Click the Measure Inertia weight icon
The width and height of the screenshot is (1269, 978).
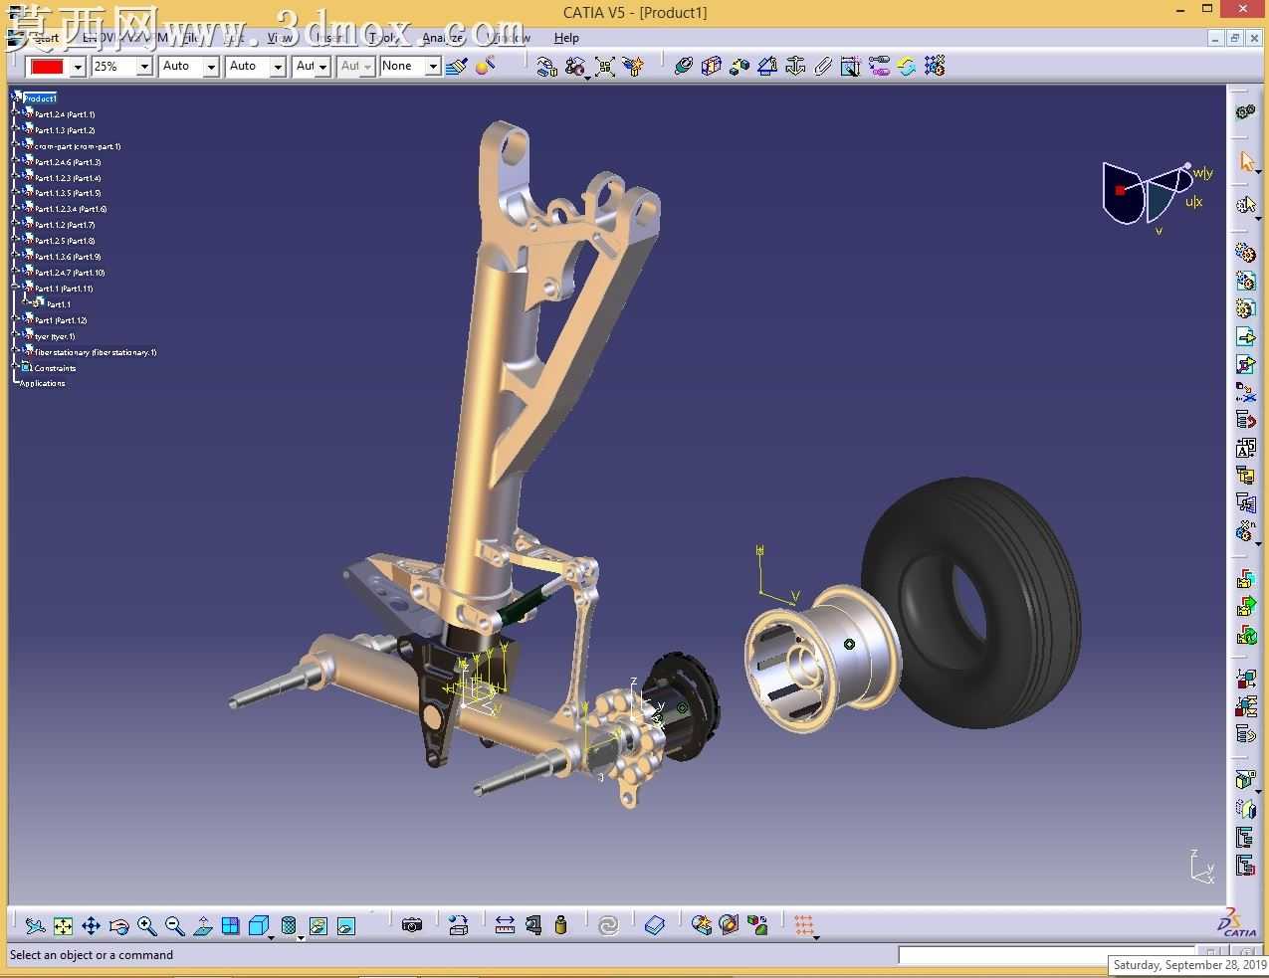(x=560, y=926)
